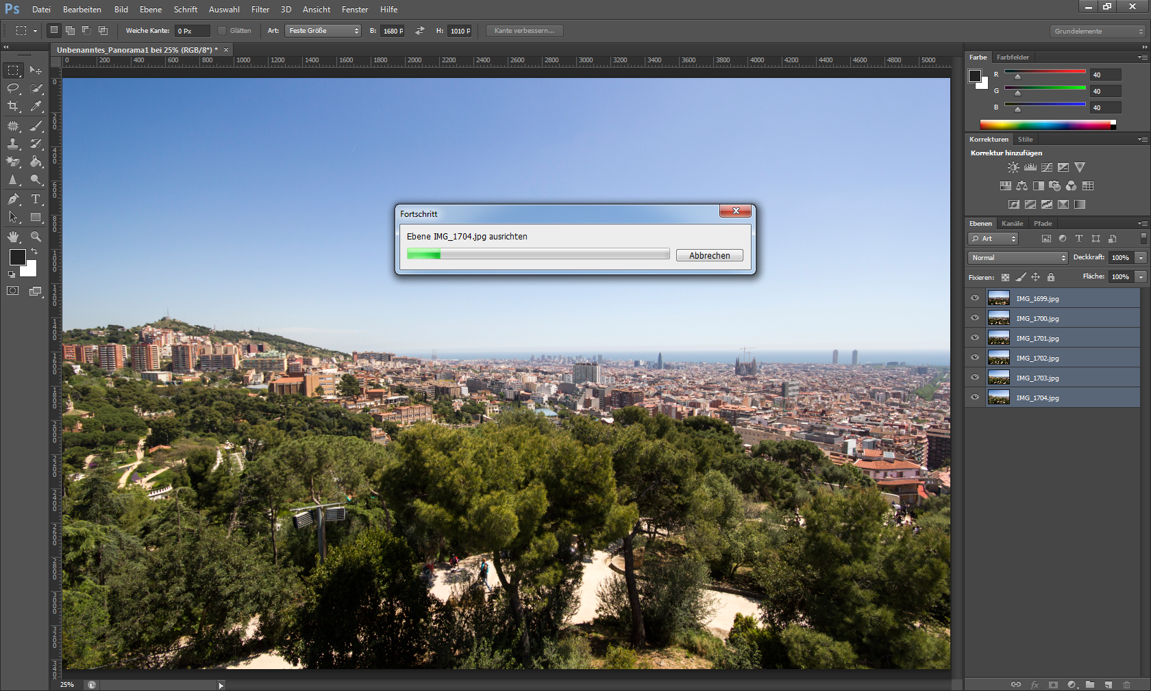This screenshot has height=691, width=1151.
Task: Pick the Zoom tool in toolbar
Action: tap(36, 237)
